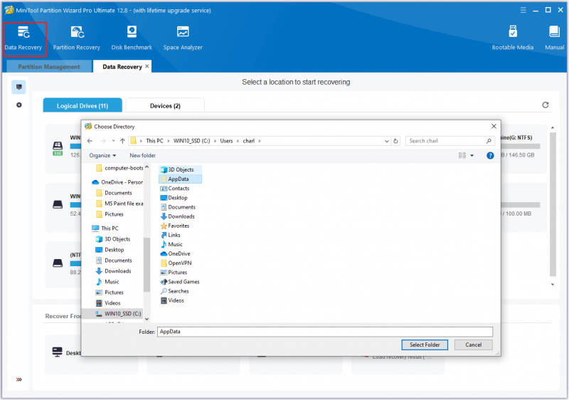Switch to the Partition Management tab

point(49,67)
